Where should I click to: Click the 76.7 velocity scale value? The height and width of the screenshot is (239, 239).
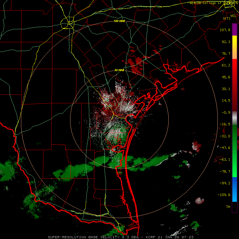(226, 53)
